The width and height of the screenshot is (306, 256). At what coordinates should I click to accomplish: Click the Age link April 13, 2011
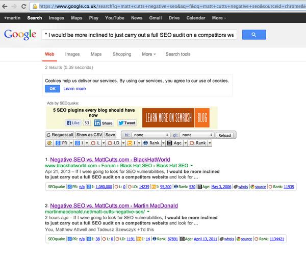206,239
